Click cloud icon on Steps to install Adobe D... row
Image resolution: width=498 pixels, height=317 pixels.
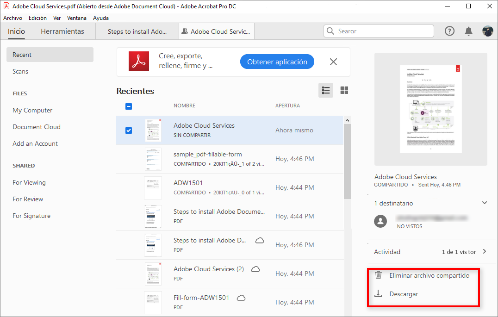260,241
